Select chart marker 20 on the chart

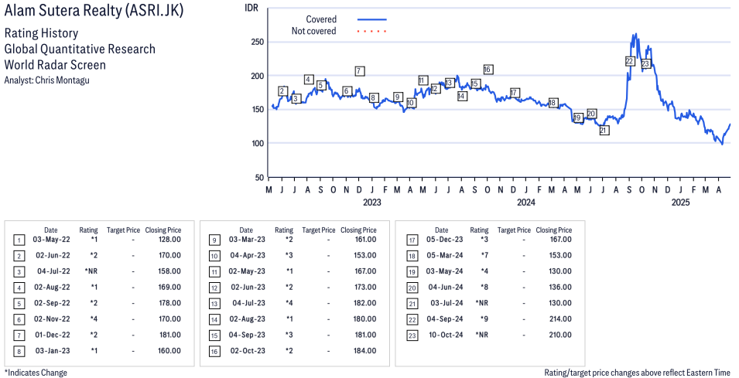click(x=591, y=114)
